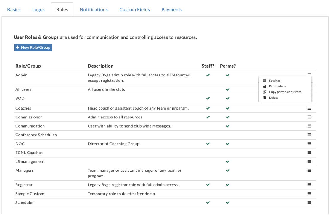Viewport: 331px width, 219px height.
Task: Click Admin's Staff checkmark
Action: [208, 75]
